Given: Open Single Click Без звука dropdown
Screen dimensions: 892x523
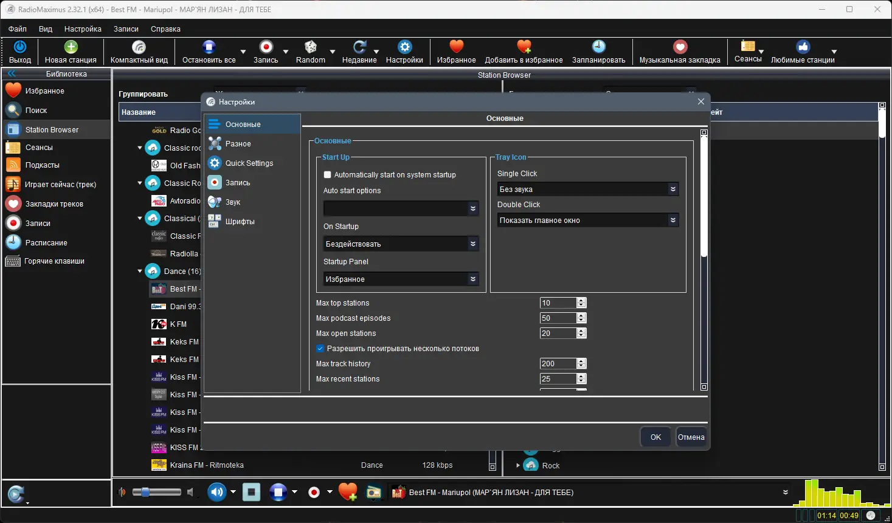Looking at the screenshot, I should pos(588,189).
